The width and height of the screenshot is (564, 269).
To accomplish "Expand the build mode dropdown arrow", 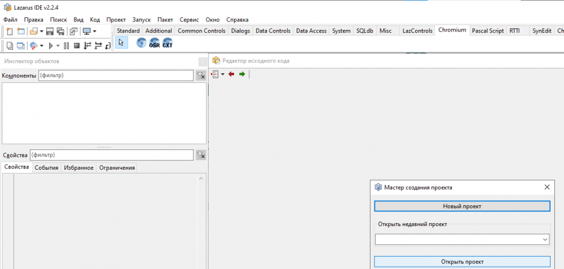I will pos(41,46).
